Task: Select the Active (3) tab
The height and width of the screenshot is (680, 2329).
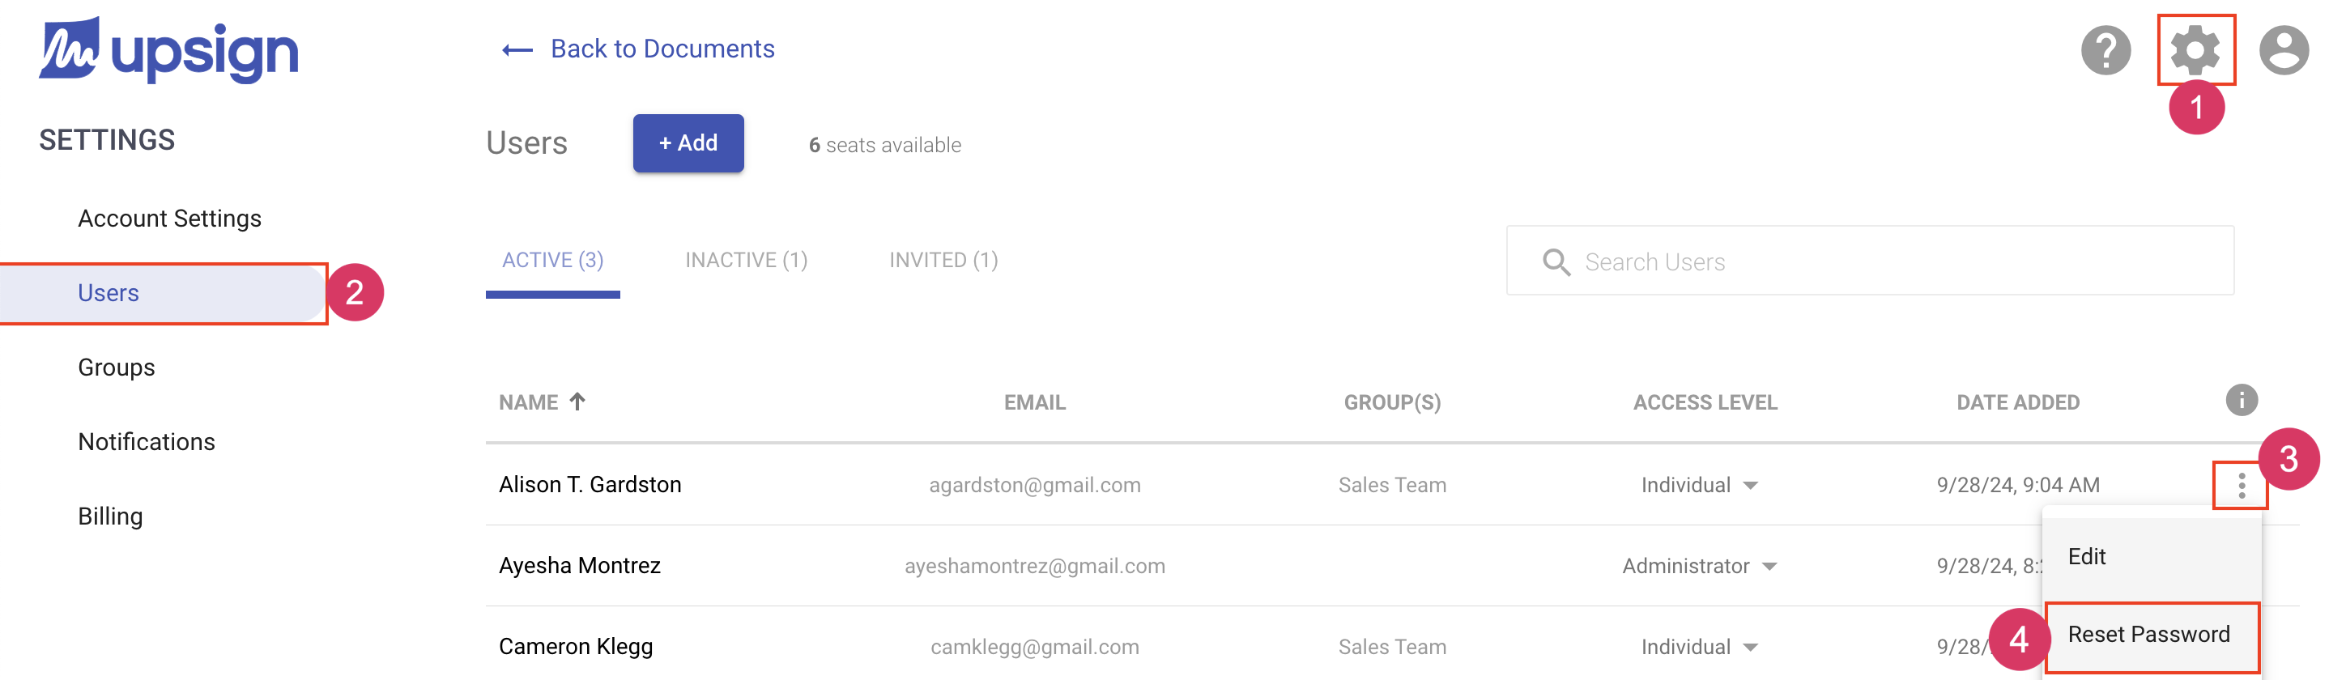Action: click(552, 261)
